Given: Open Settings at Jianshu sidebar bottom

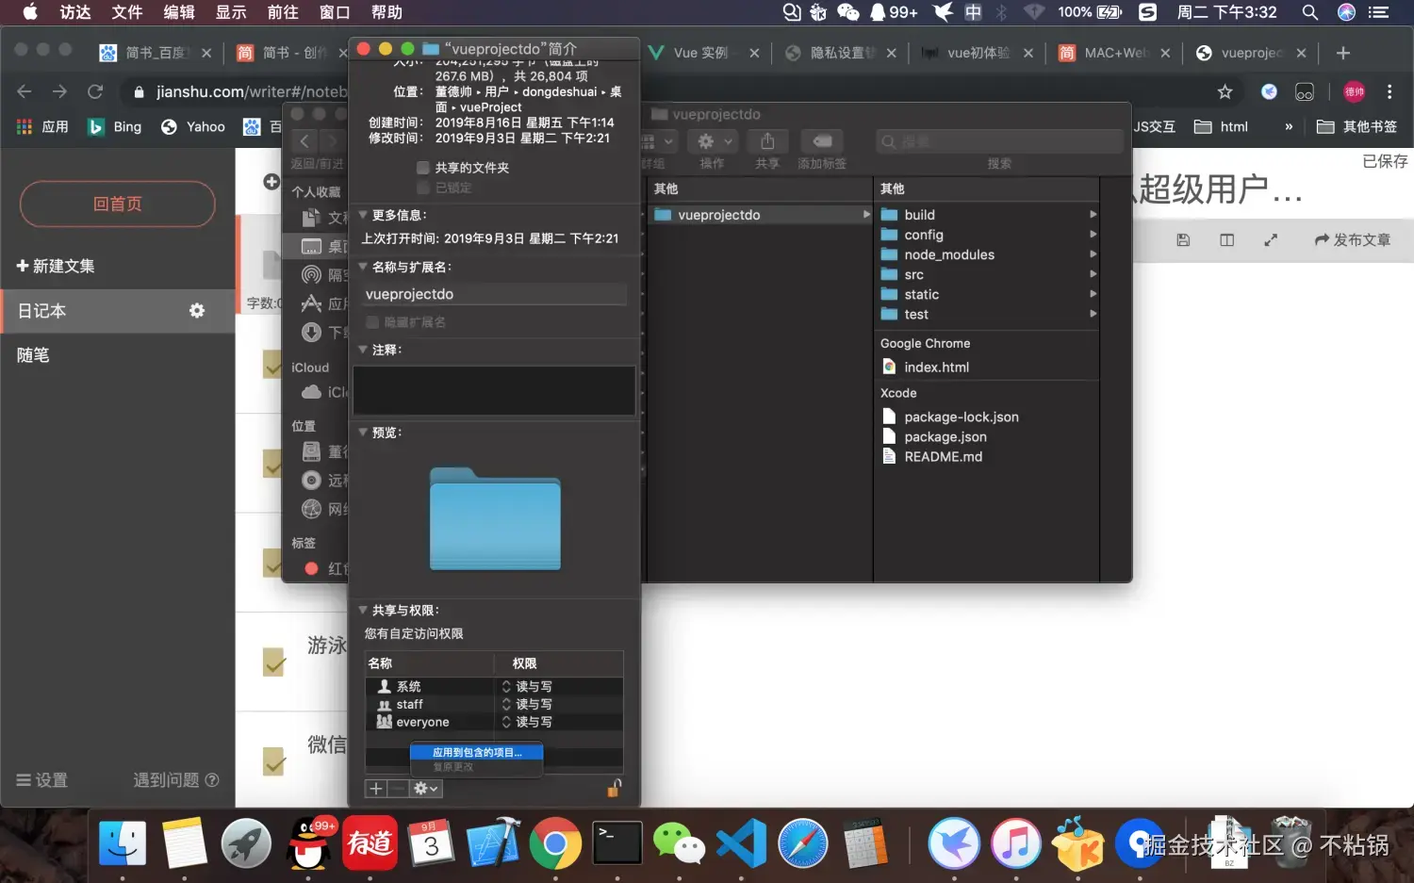Looking at the screenshot, I should (x=42, y=780).
